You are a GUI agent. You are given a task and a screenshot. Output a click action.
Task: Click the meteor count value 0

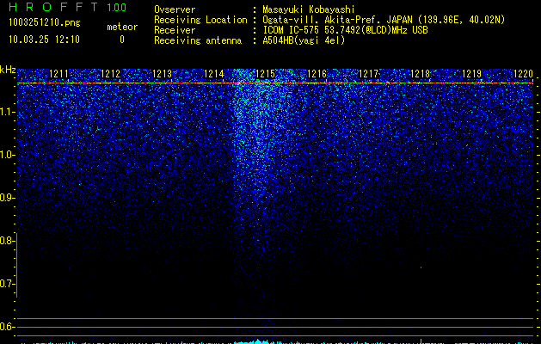[122, 40]
